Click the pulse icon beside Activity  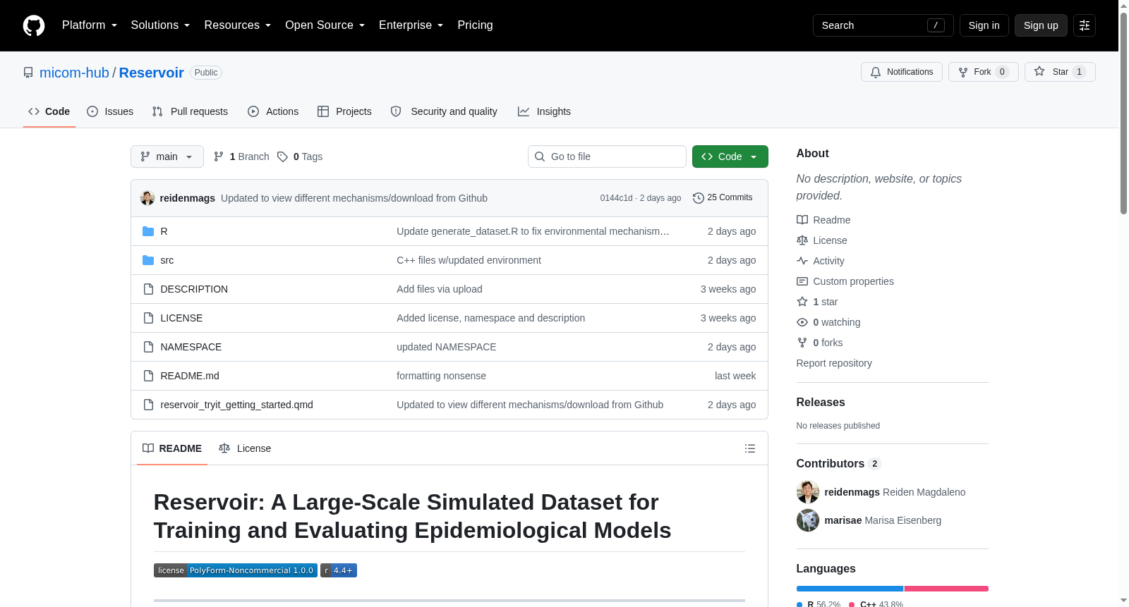(x=802, y=261)
